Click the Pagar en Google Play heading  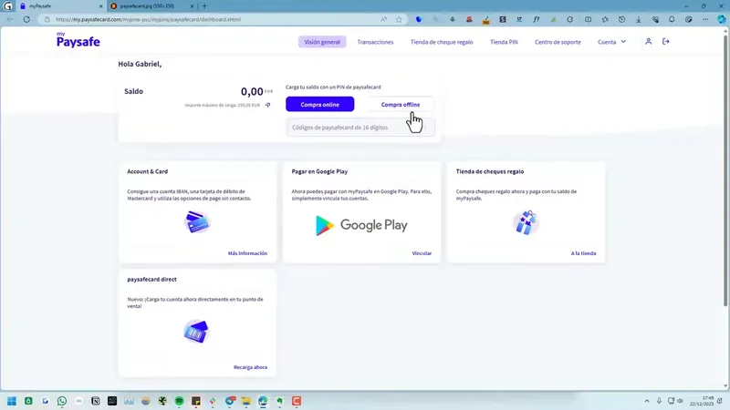pyautogui.click(x=319, y=171)
